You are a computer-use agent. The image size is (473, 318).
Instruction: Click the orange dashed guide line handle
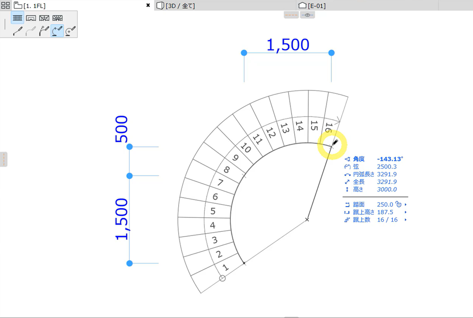point(291,15)
